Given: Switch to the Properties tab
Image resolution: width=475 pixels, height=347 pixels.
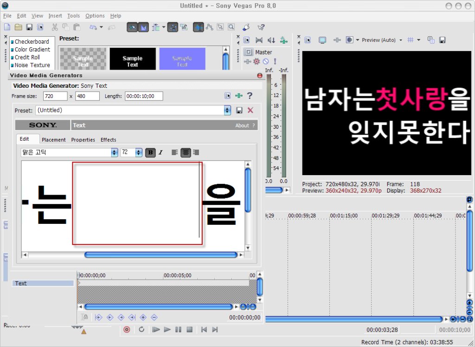Looking at the screenshot, I should click(83, 140).
